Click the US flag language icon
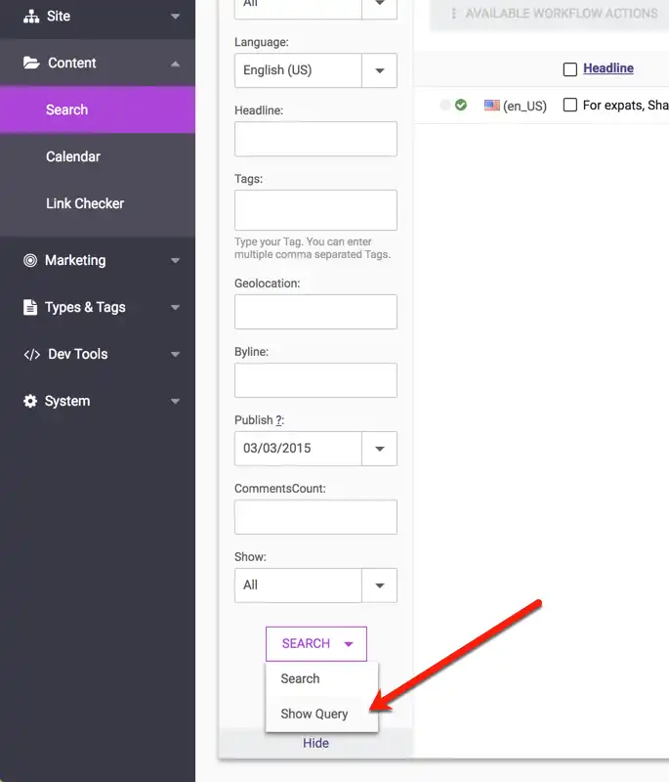The height and width of the screenshot is (782, 669). [492, 106]
